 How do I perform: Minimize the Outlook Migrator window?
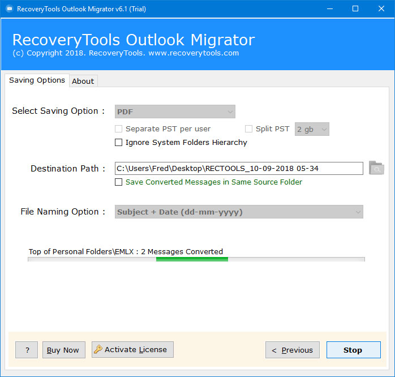pos(330,9)
